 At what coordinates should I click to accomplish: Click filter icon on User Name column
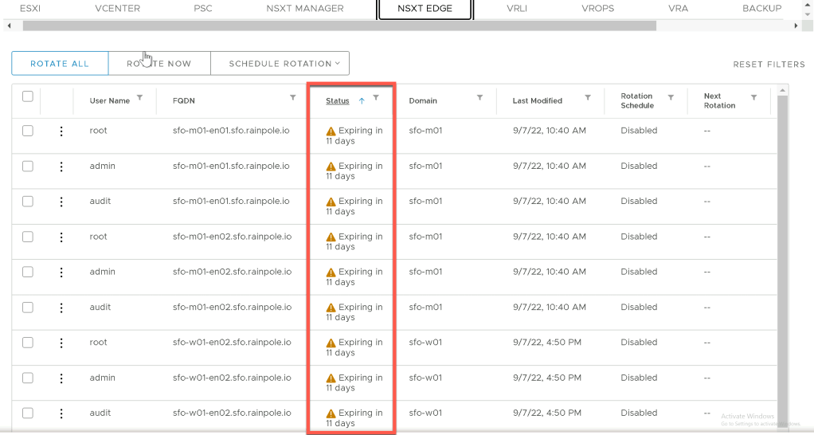click(140, 98)
